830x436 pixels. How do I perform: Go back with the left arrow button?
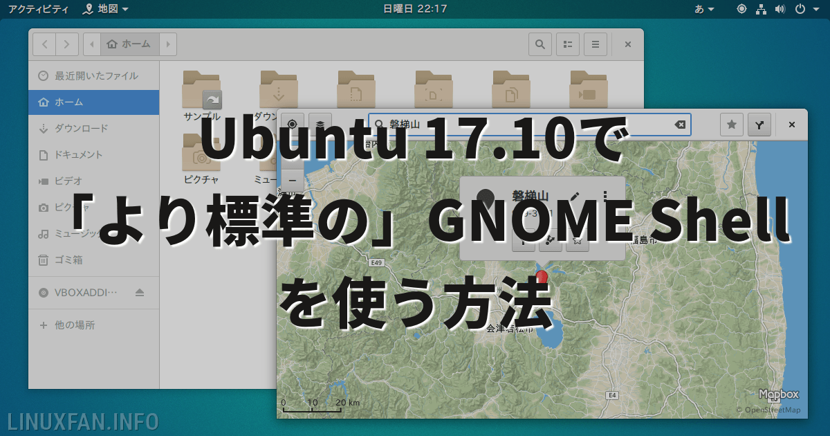pos(44,44)
